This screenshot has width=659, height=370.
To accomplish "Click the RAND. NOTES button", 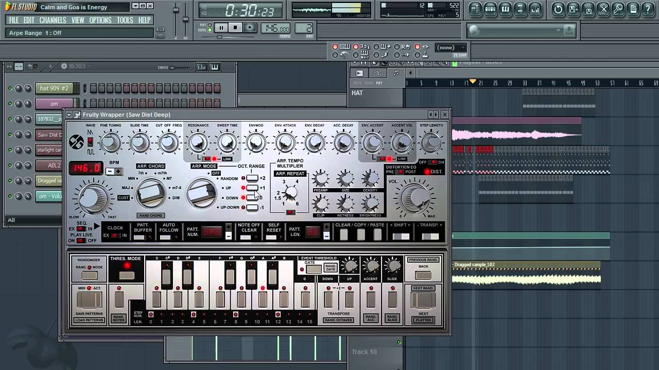I will click(x=119, y=319).
